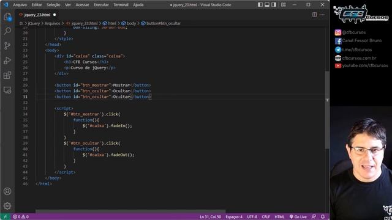Screen dimensions: 392x220
Task: Click the Canal Fessor Bruno Facebook link
Action: 362,40
